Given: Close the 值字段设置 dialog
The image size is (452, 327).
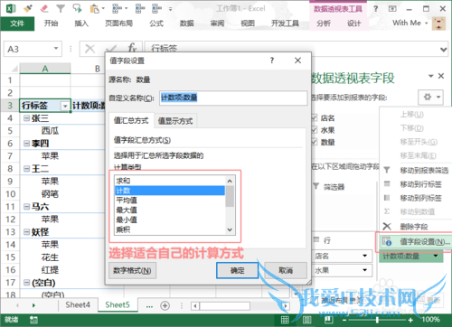Looking at the screenshot, I should (x=297, y=61).
